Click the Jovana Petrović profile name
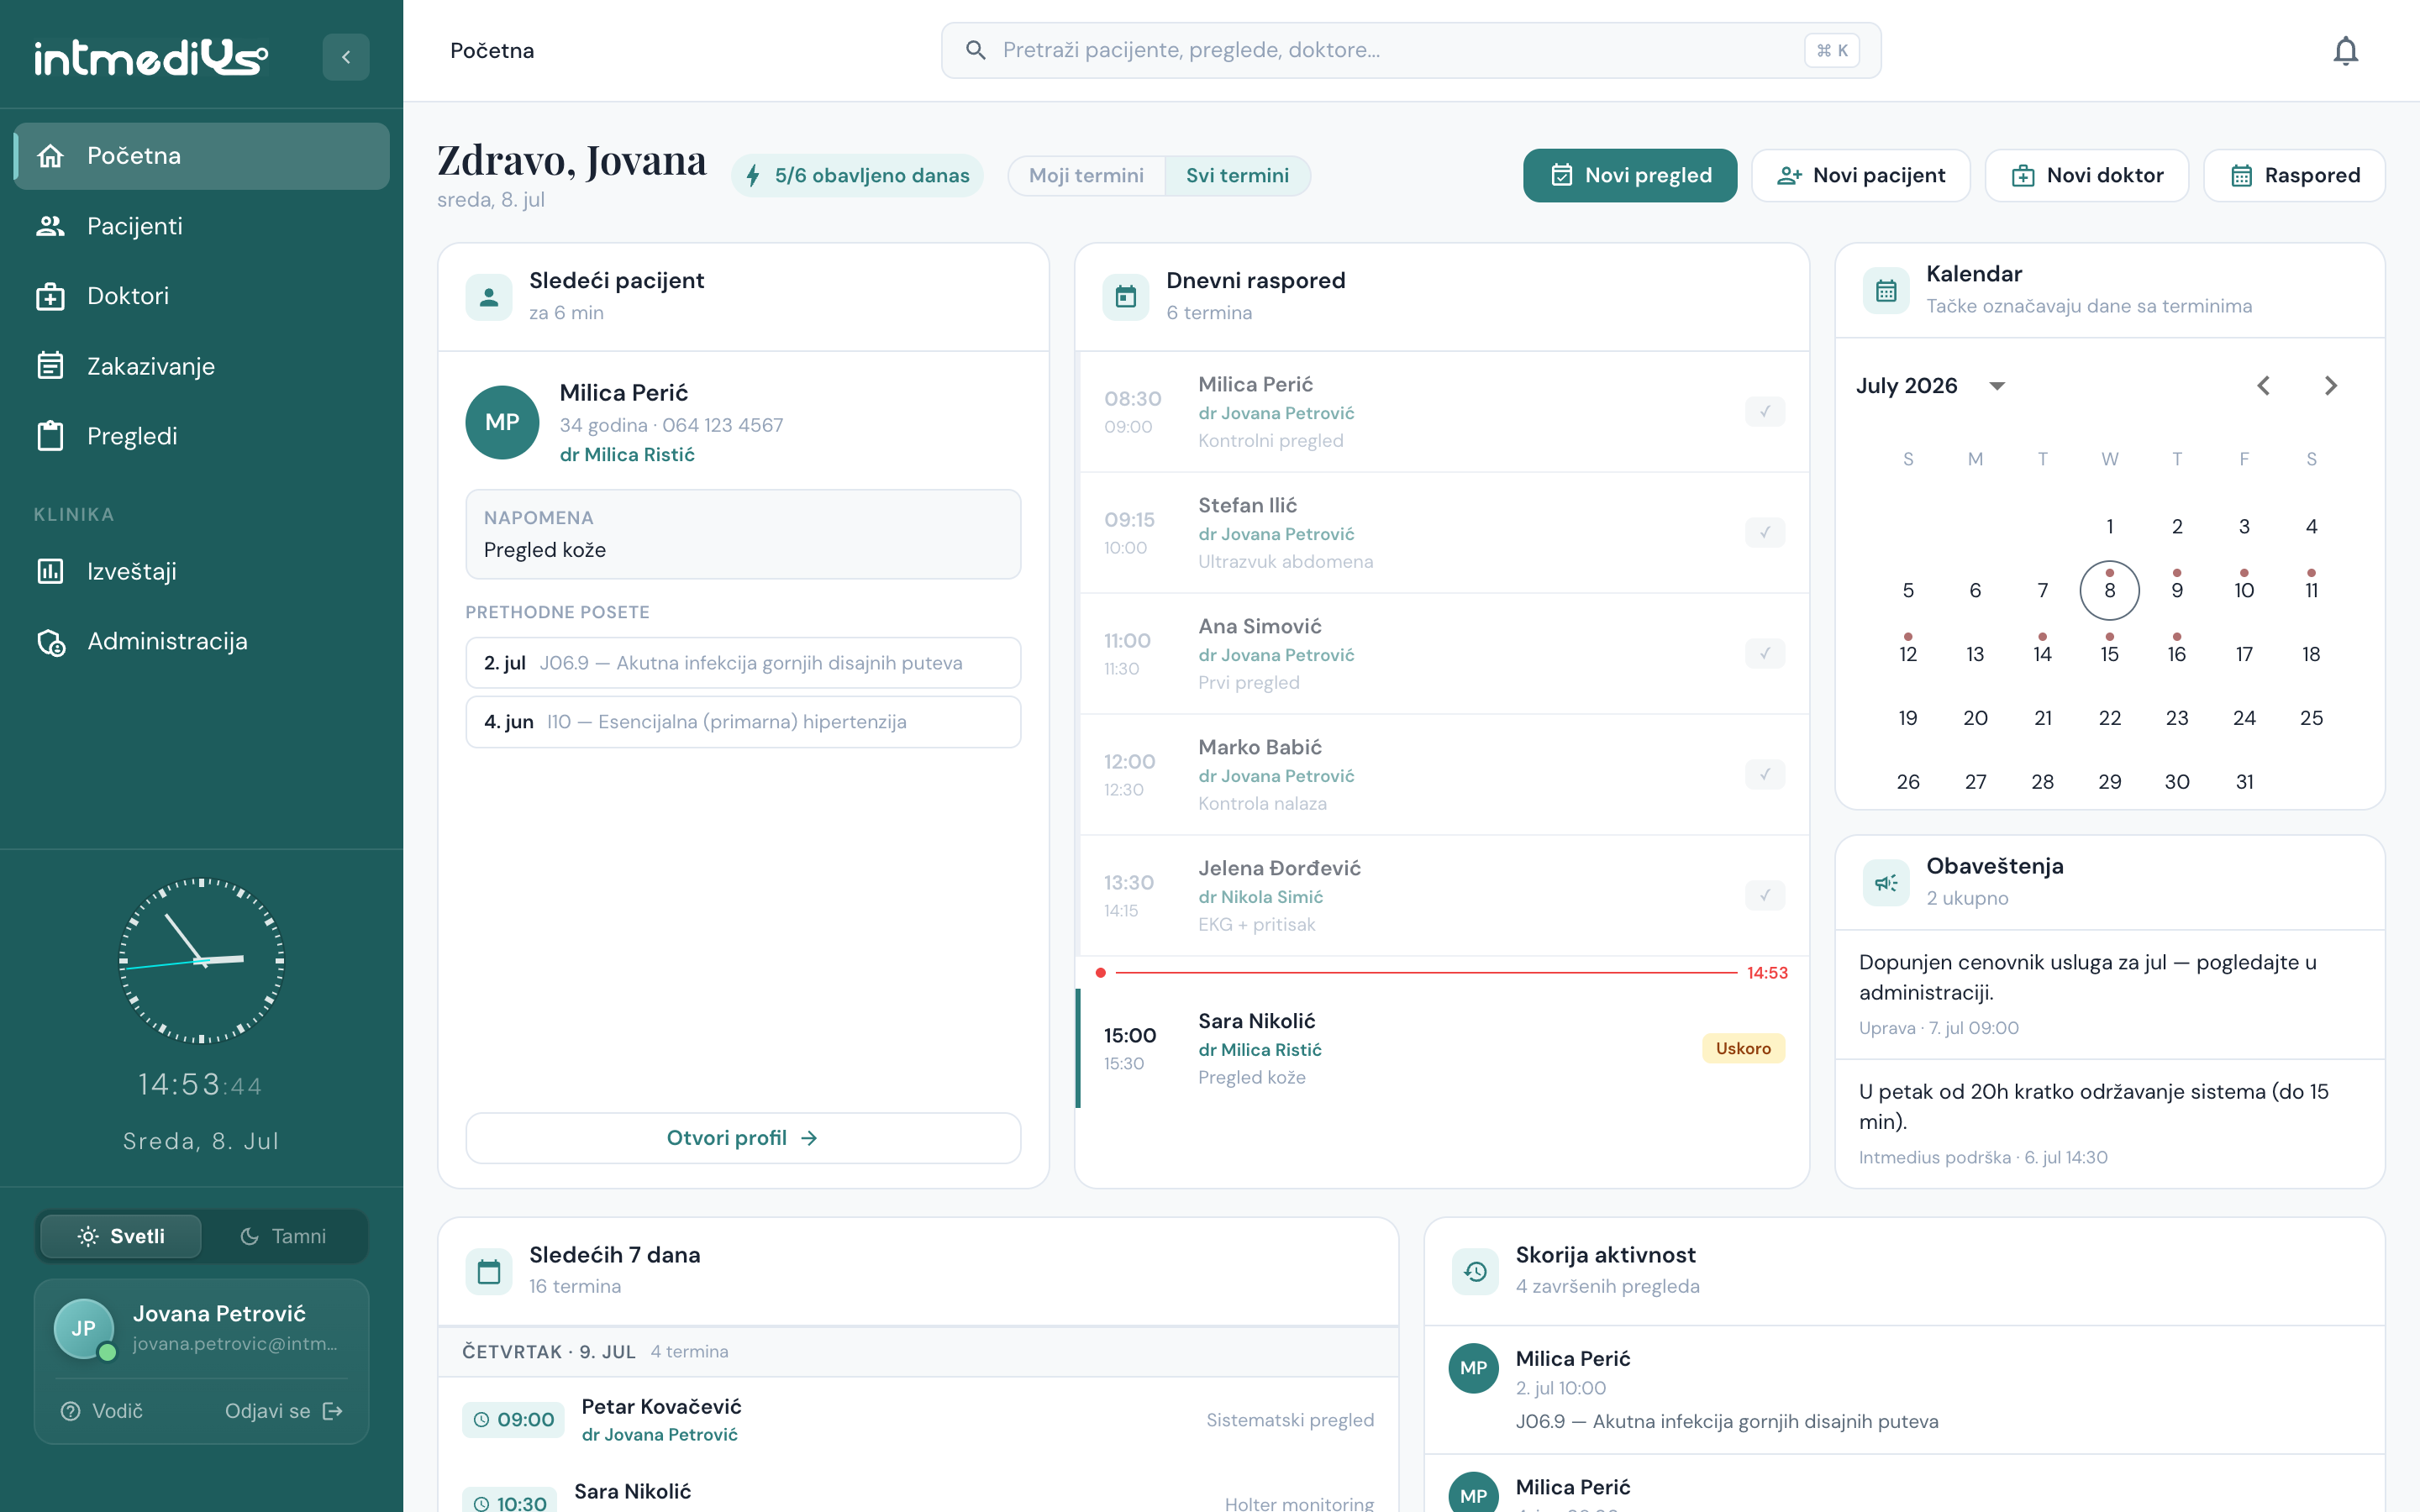Image resolution: width=2420 pixels, height=1512 pixels. click(219, 1313)
